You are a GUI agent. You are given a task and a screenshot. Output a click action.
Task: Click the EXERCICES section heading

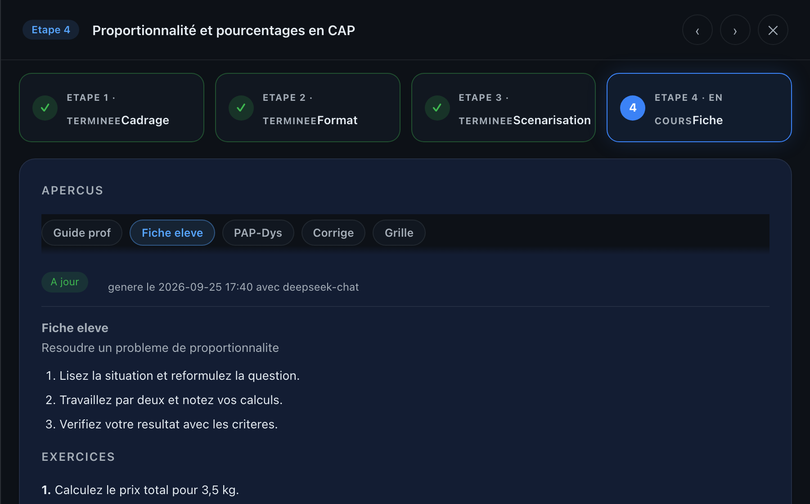(x=78, y=457)
